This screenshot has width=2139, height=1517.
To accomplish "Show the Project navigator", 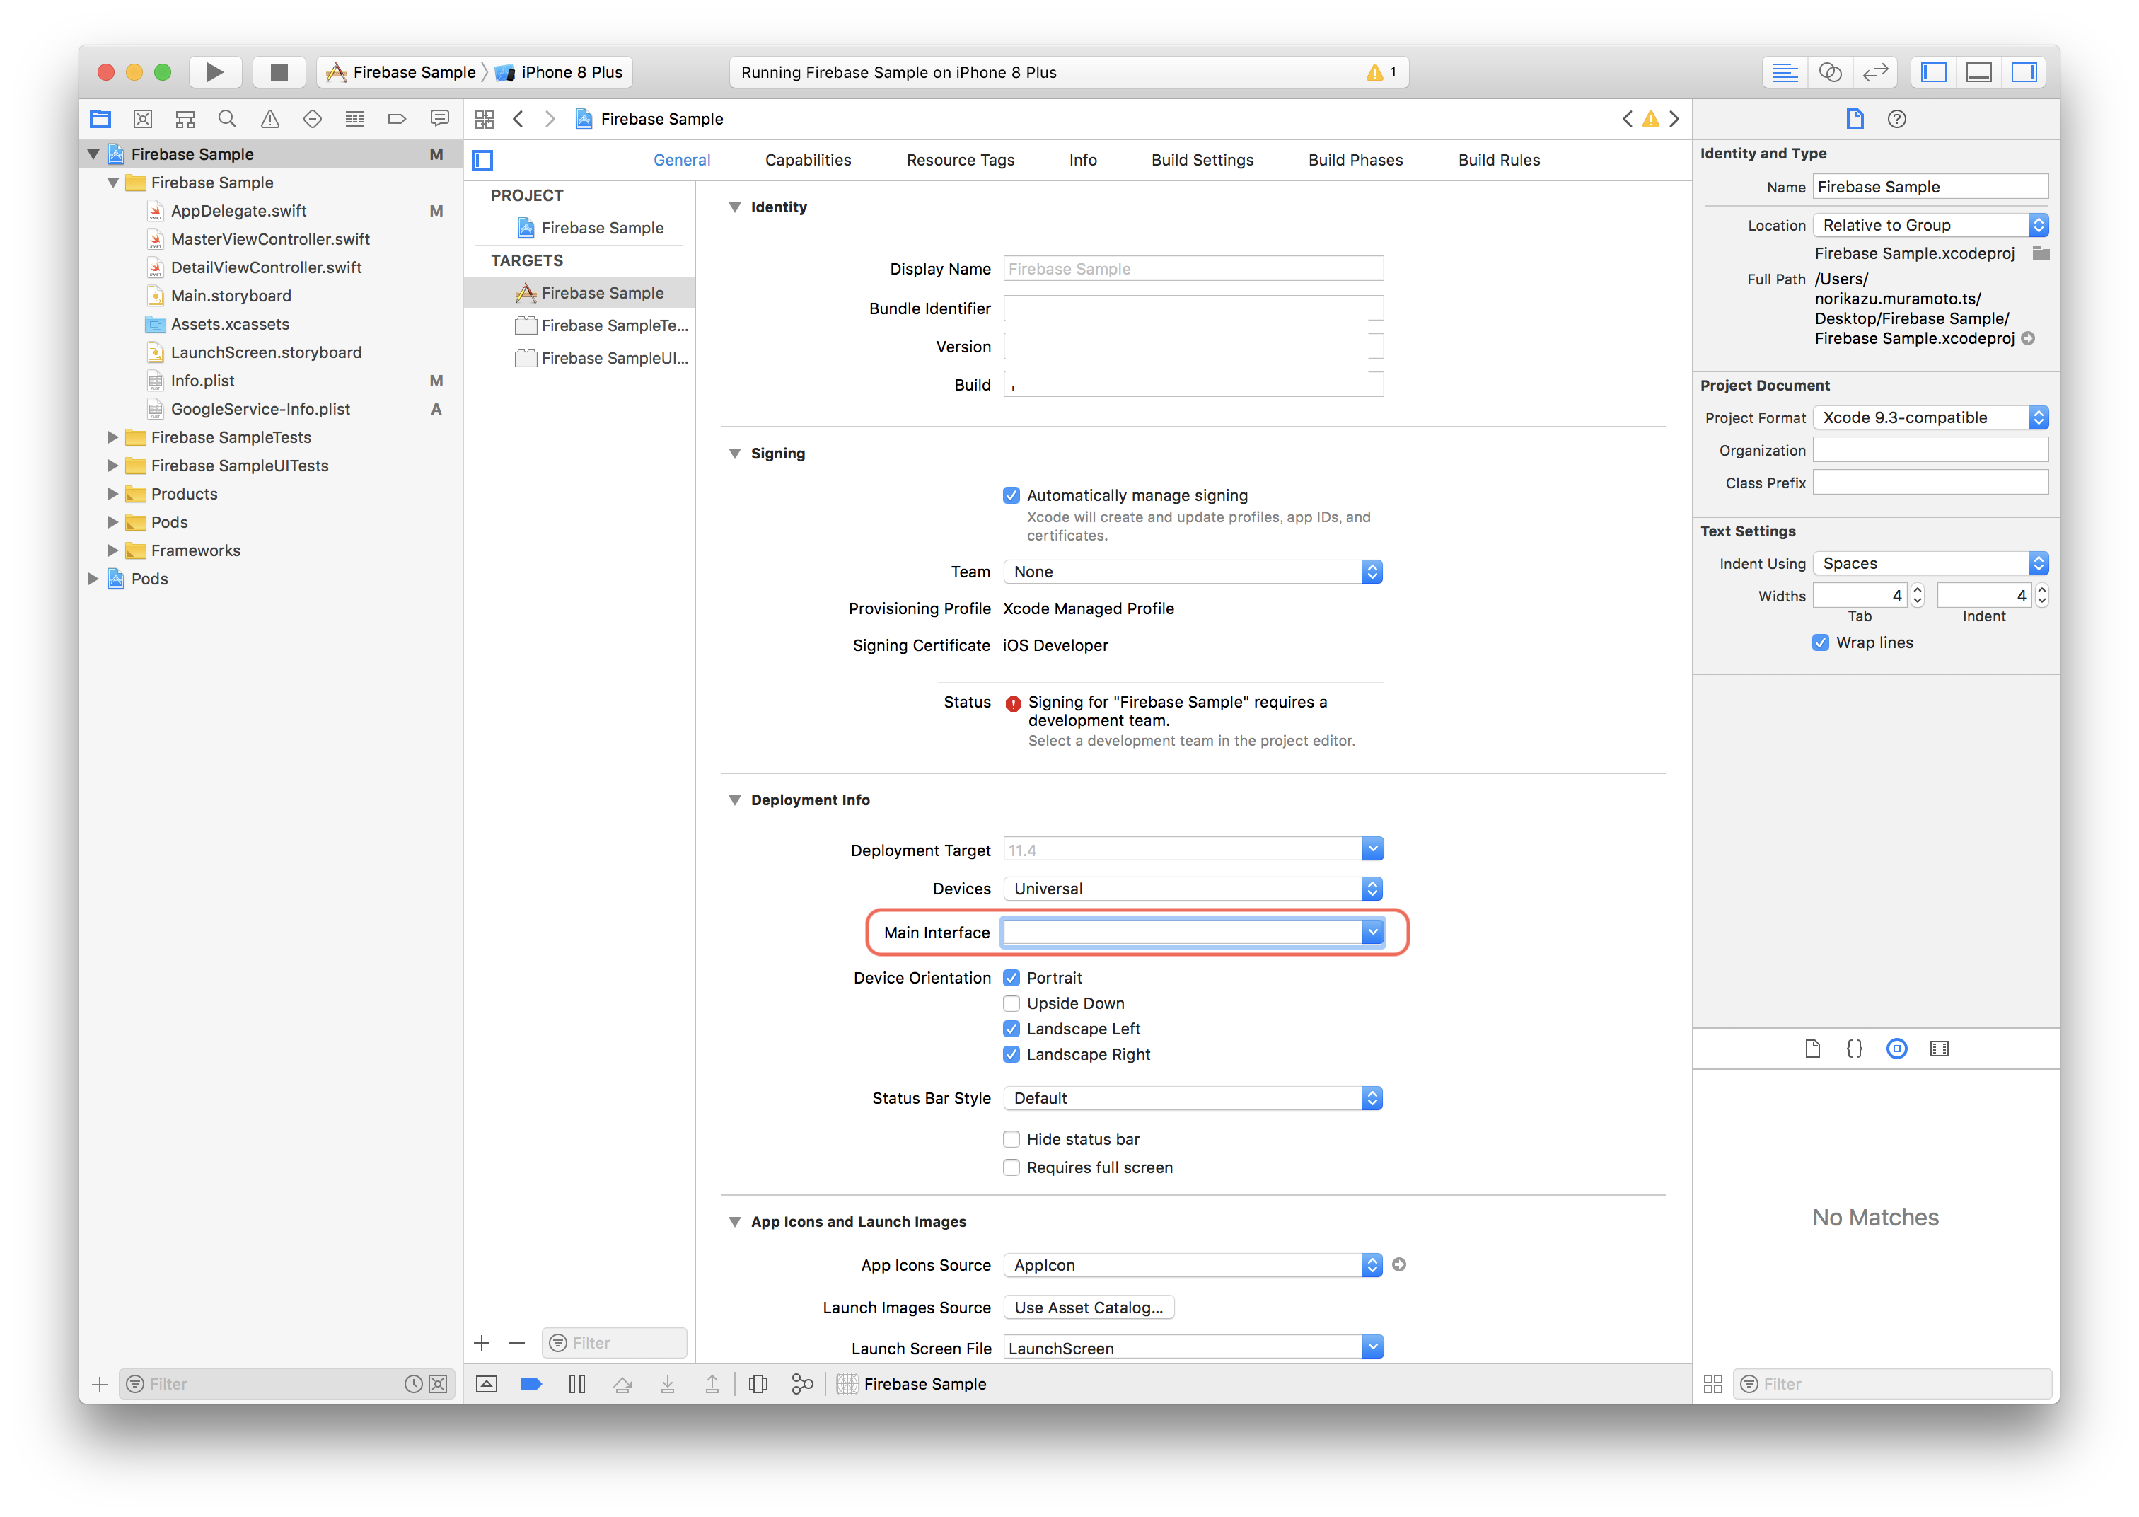I will tap(100, 119).
